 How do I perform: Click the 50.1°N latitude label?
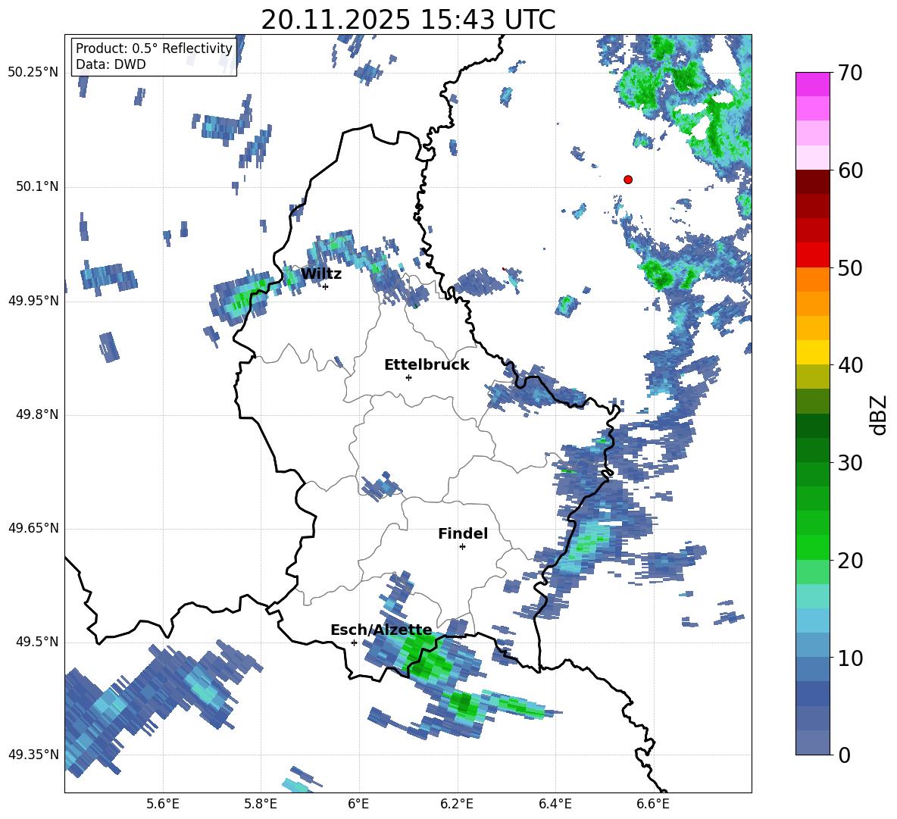(38, 186)
